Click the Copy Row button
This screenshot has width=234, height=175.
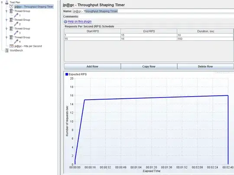tap(149, 66)
